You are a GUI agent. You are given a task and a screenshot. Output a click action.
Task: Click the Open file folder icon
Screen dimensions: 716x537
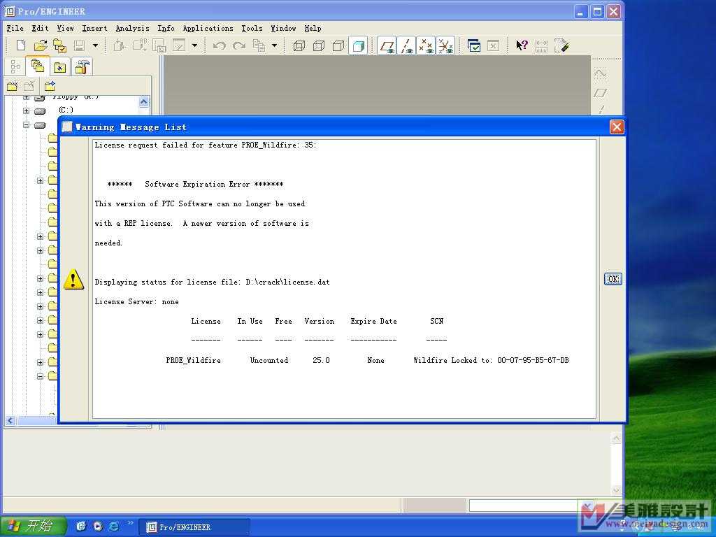40,45
